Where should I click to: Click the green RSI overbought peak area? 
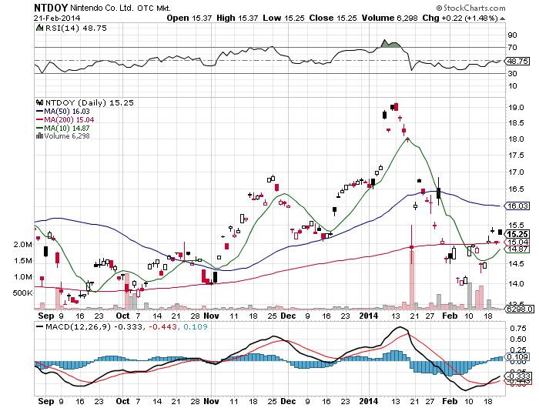390,44
